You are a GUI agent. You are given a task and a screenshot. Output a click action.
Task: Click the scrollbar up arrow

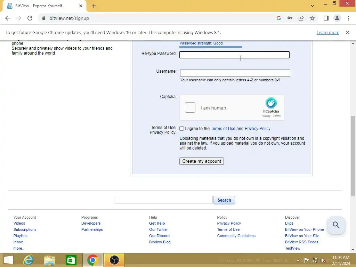click(353, 43)
